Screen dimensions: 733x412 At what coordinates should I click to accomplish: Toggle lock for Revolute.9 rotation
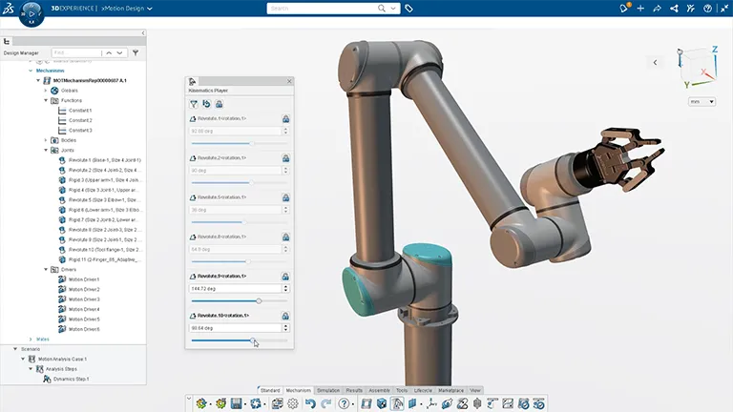(x=285, y=277)
